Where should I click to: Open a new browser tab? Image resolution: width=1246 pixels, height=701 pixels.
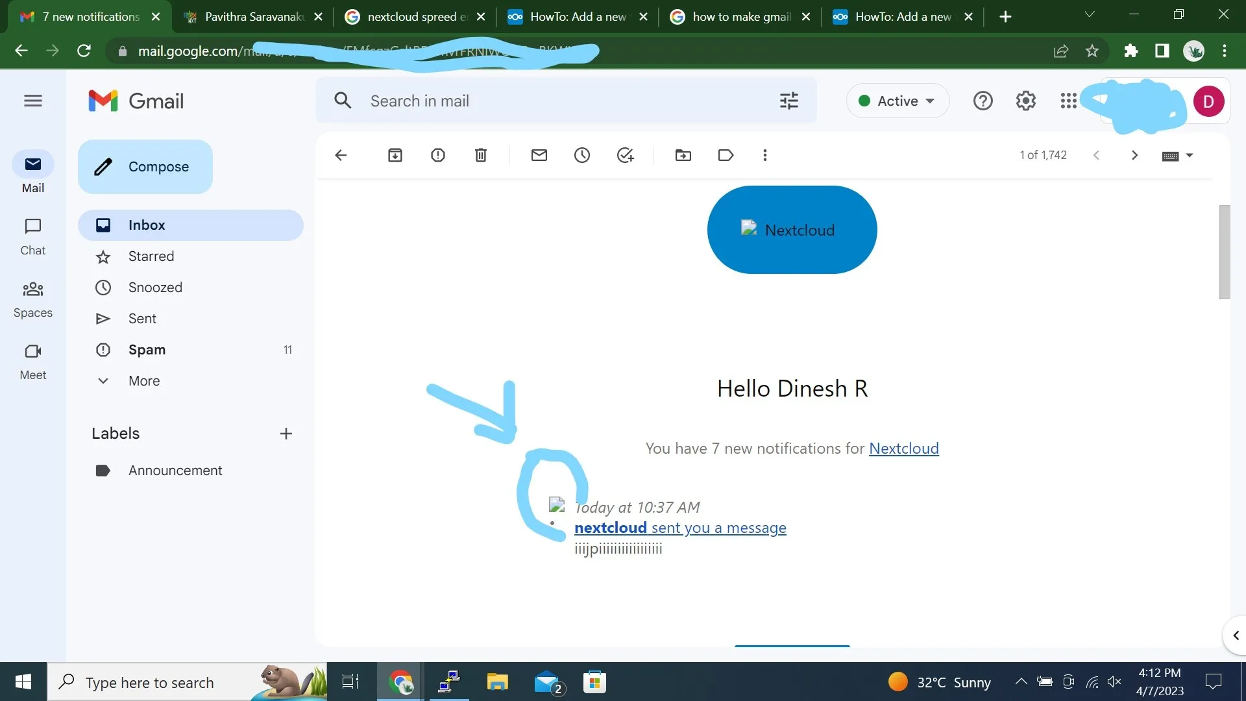click(1005, 17)
